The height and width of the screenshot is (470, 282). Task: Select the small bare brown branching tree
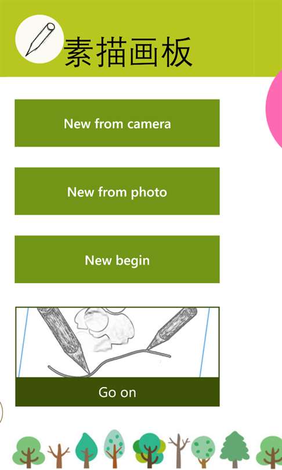click(59, 455)
